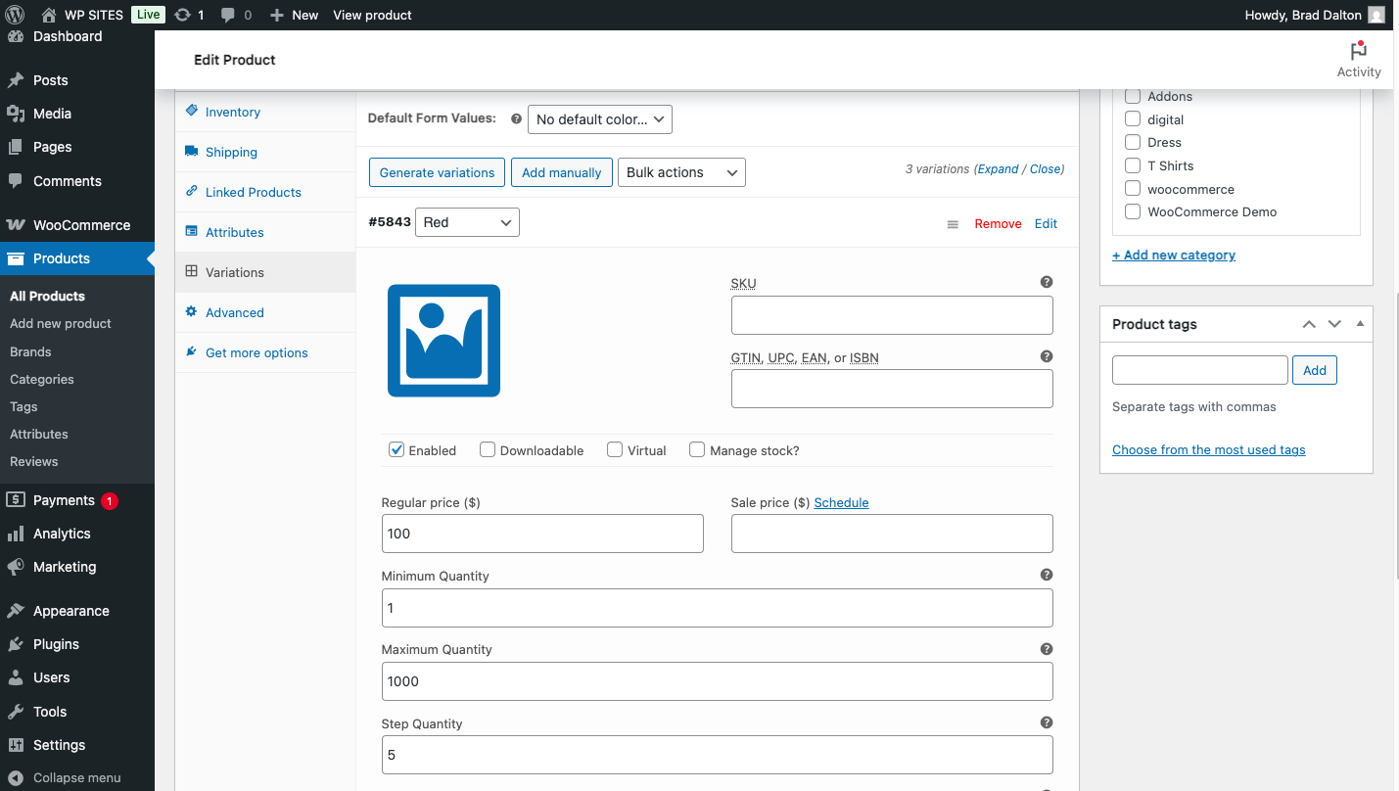
Task: Click the Minimum Quantity help icon
Action: (1046, 575)
